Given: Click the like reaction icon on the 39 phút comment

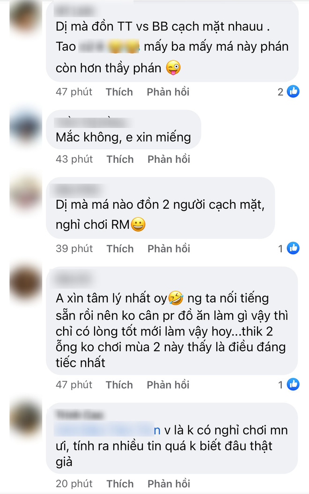Looking at the screenshot, I should 293,248.
